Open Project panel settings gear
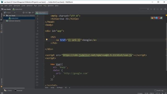This screenshot has height=94, width=167. pos(30,13)
